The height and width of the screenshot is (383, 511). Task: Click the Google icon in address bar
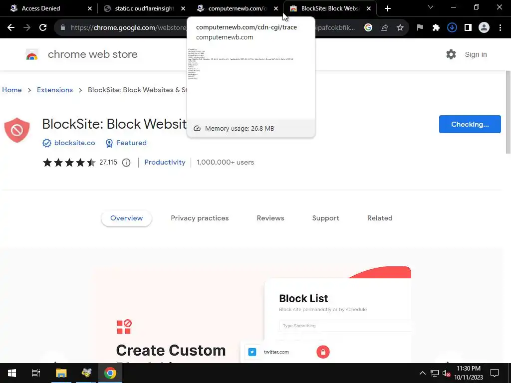pos(368,28)
